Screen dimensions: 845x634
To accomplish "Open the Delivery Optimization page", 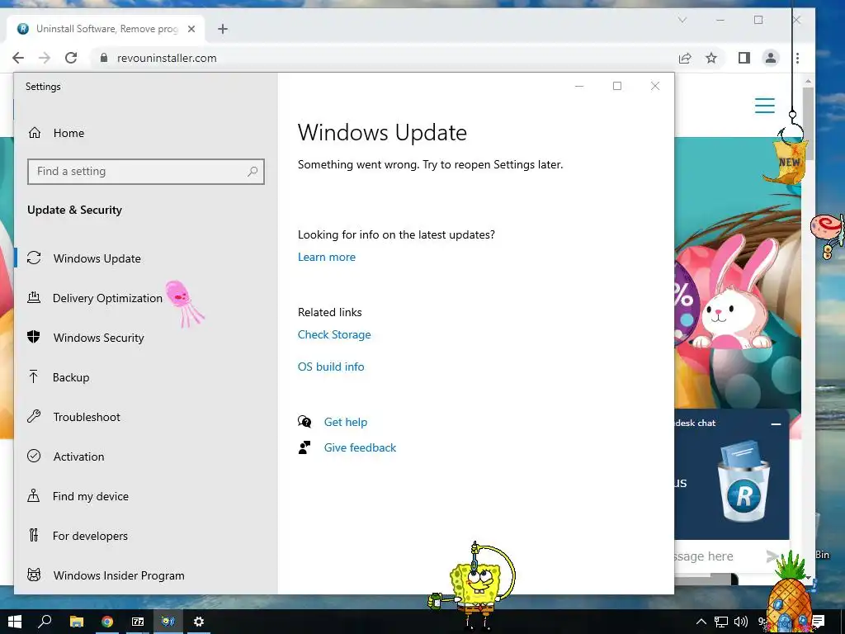I will (107, 298).
